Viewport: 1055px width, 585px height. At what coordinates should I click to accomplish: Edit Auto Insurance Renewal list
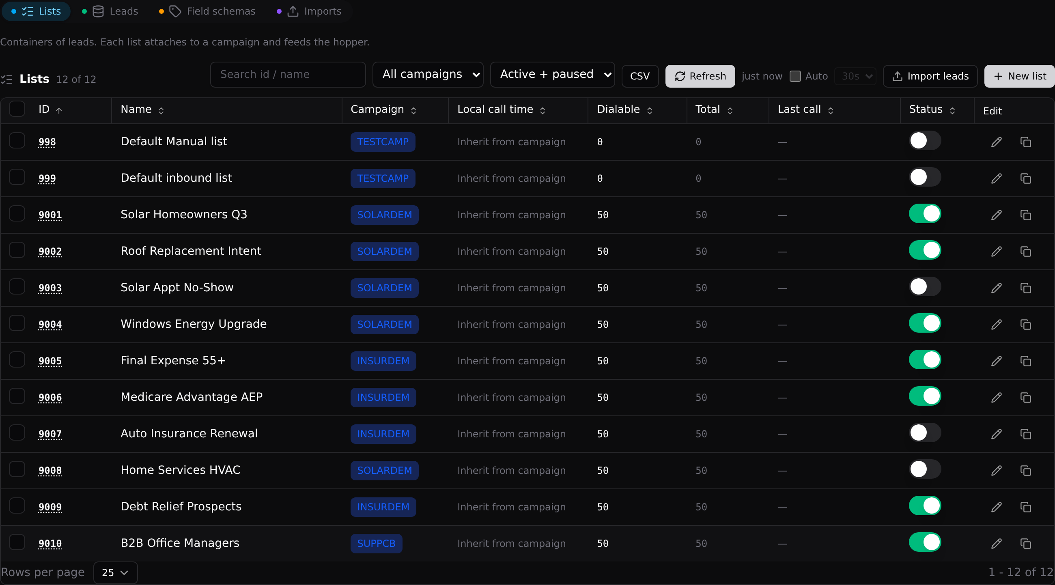point(997,434)
